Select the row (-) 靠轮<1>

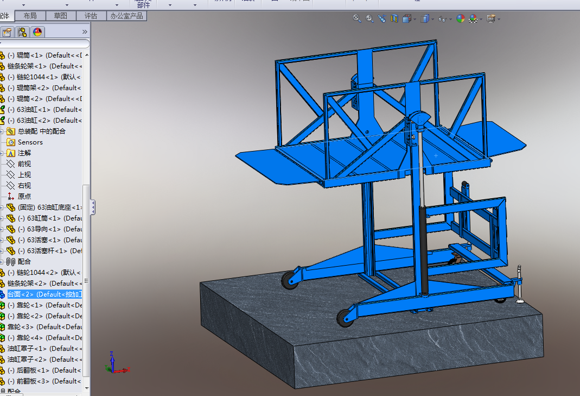pos(41,305)
